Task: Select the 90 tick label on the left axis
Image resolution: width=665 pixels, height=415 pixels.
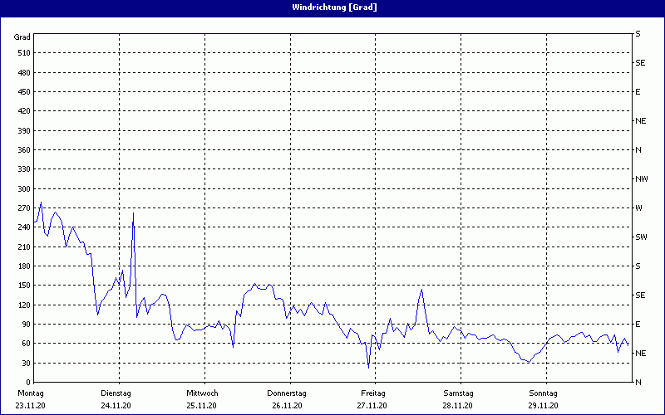Action: click(x=25, y=325)
